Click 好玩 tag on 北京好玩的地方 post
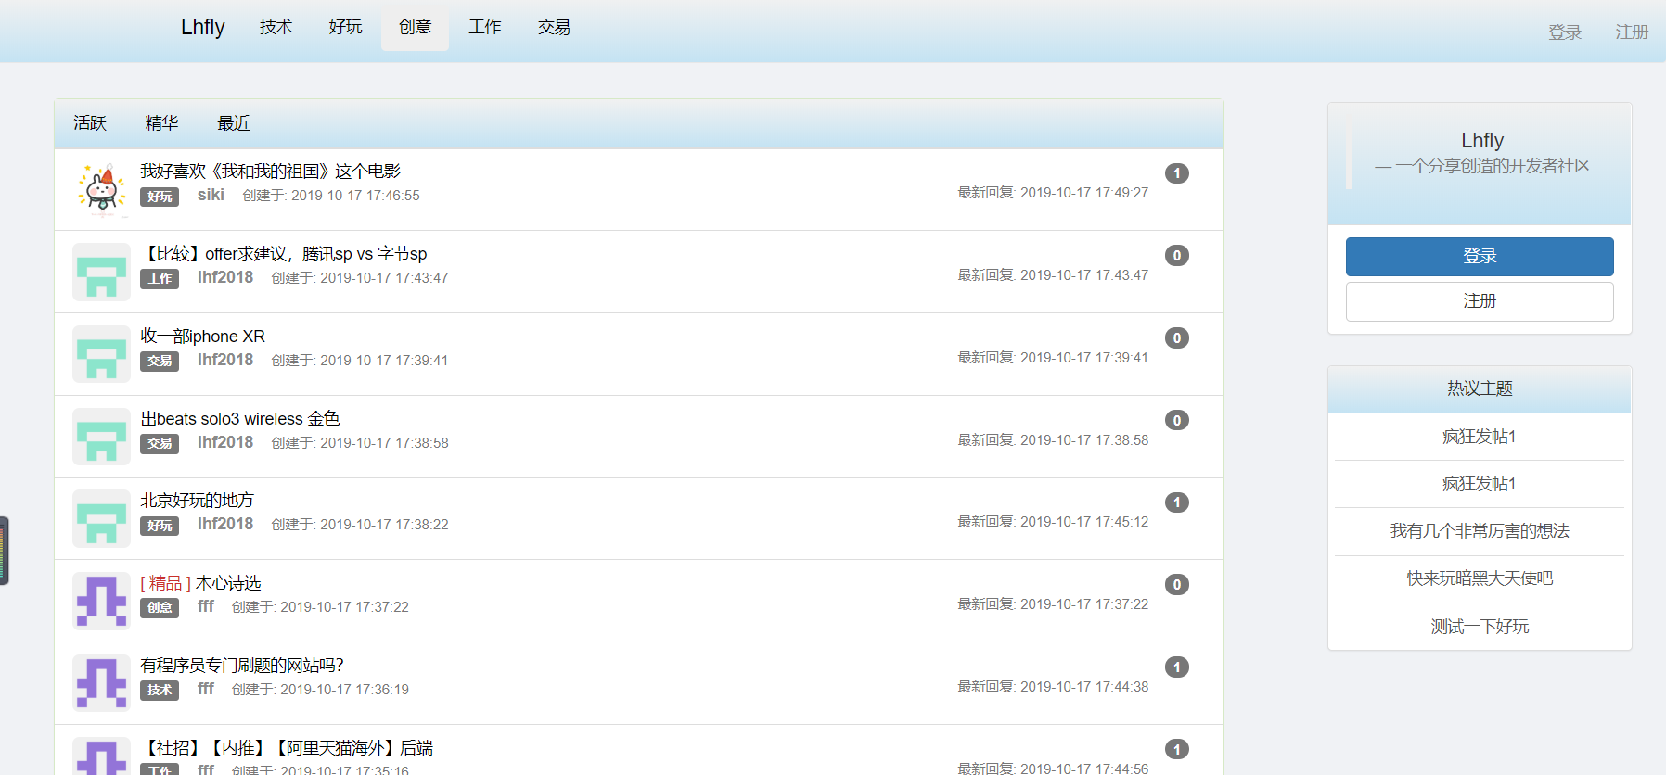Image resolution: width=1666 pixels, height=775 pixels. pyautogui.click(x=160, y=526)
